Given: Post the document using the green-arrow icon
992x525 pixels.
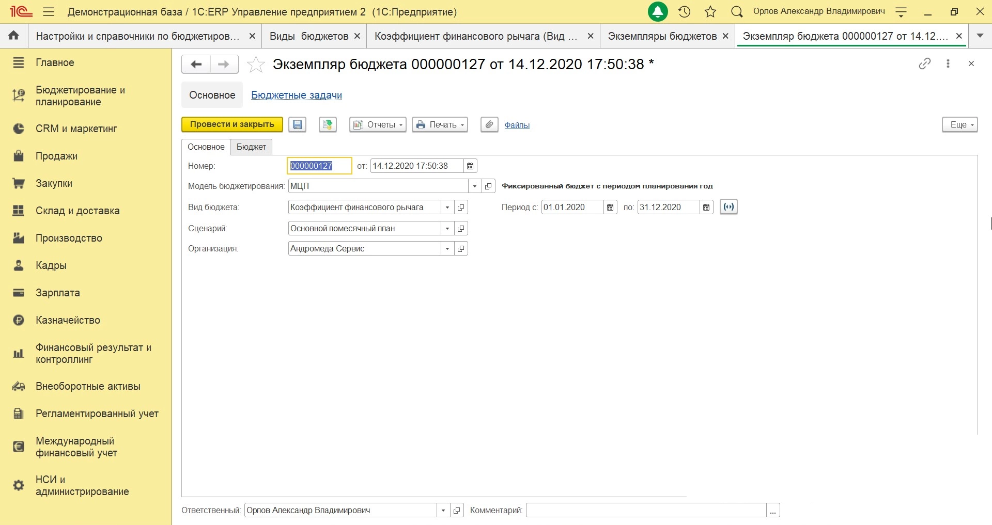Looking at the screenshot, I should click(328, 124).
